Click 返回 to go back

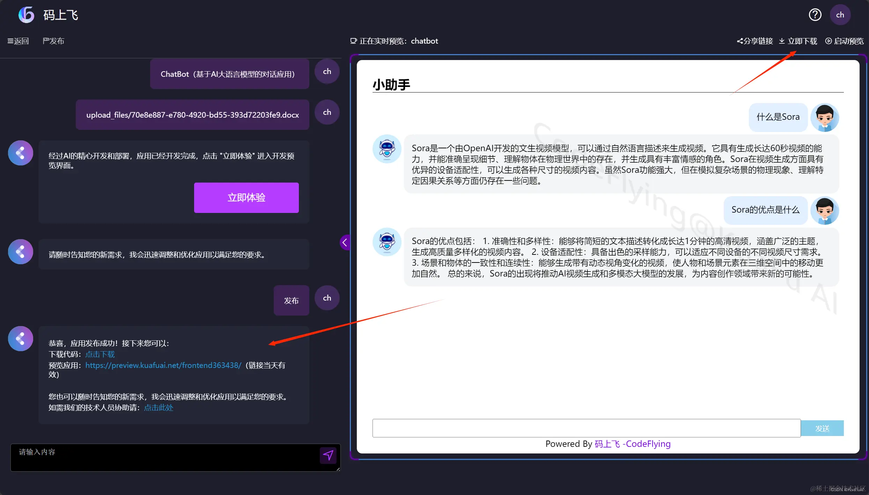click(18, 41)
